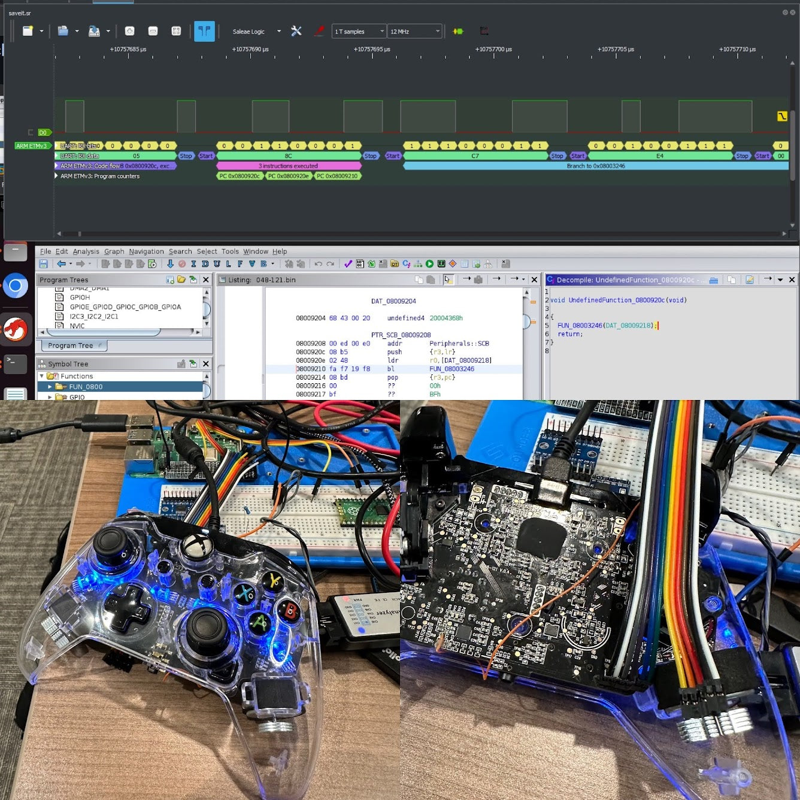Click the Cf decompiler icon in toolbar
800x800 pixels.
[407, 263]
